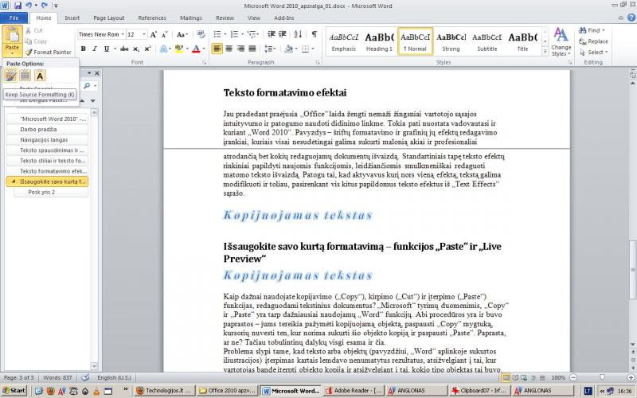
Task: Open the File tab
Action: pyautogui.click(x=14, y=18)
